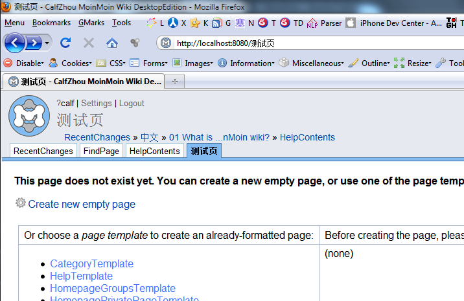Image resolution: width=464 pixels, height=301 pixels.
Task: Click the forward navigation arrow
Action: [34, 43]
